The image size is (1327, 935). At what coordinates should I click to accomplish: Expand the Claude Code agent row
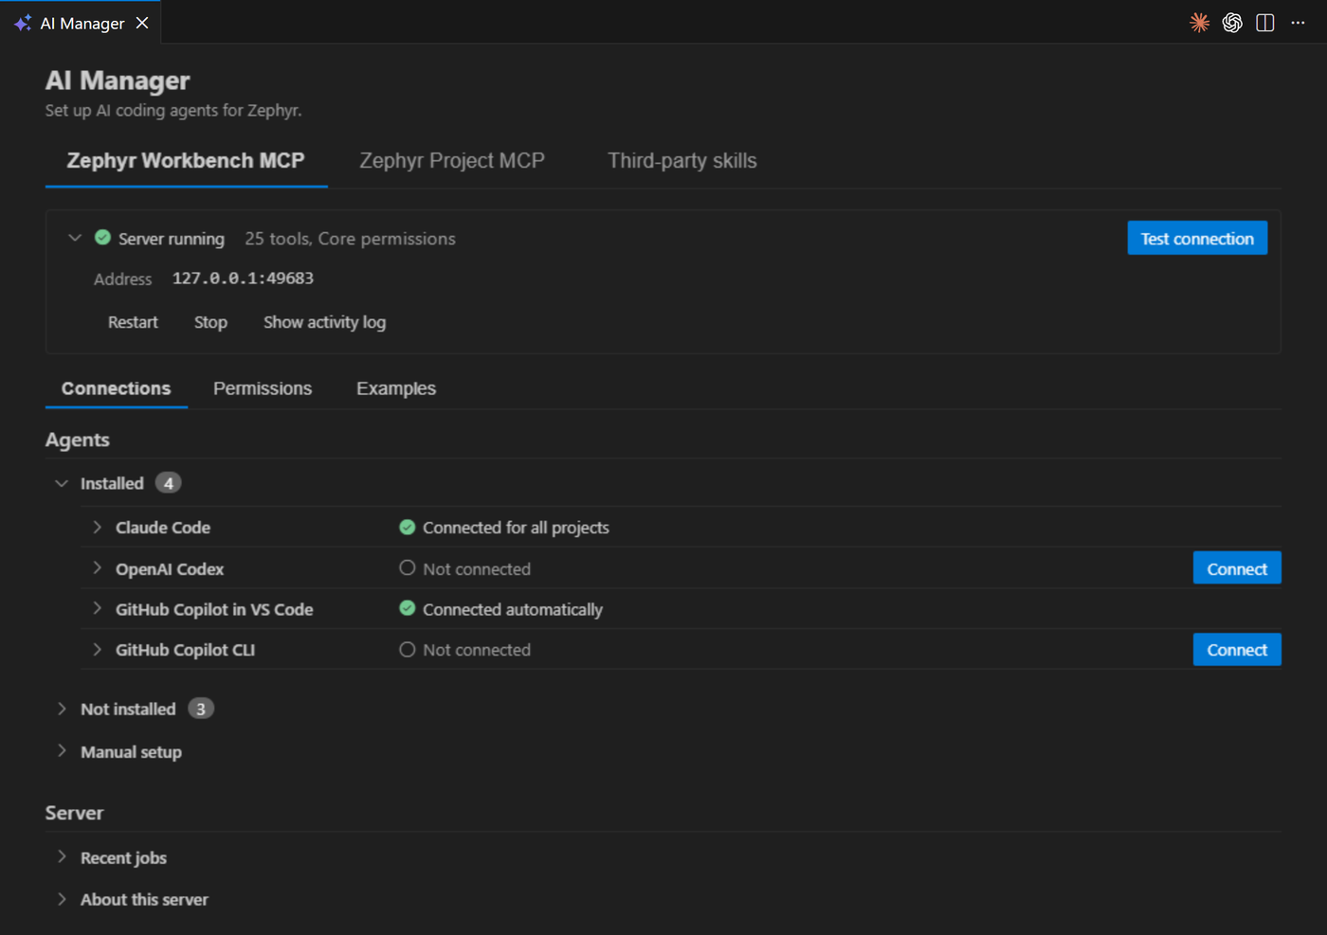pyautogui.click(x=97, y=527)
